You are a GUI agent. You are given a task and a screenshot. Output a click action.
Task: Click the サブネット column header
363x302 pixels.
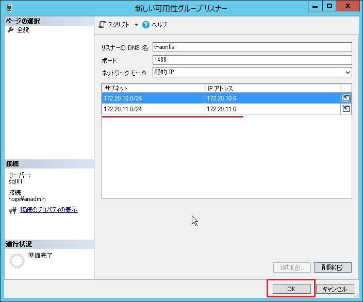(x=153, y=88)
